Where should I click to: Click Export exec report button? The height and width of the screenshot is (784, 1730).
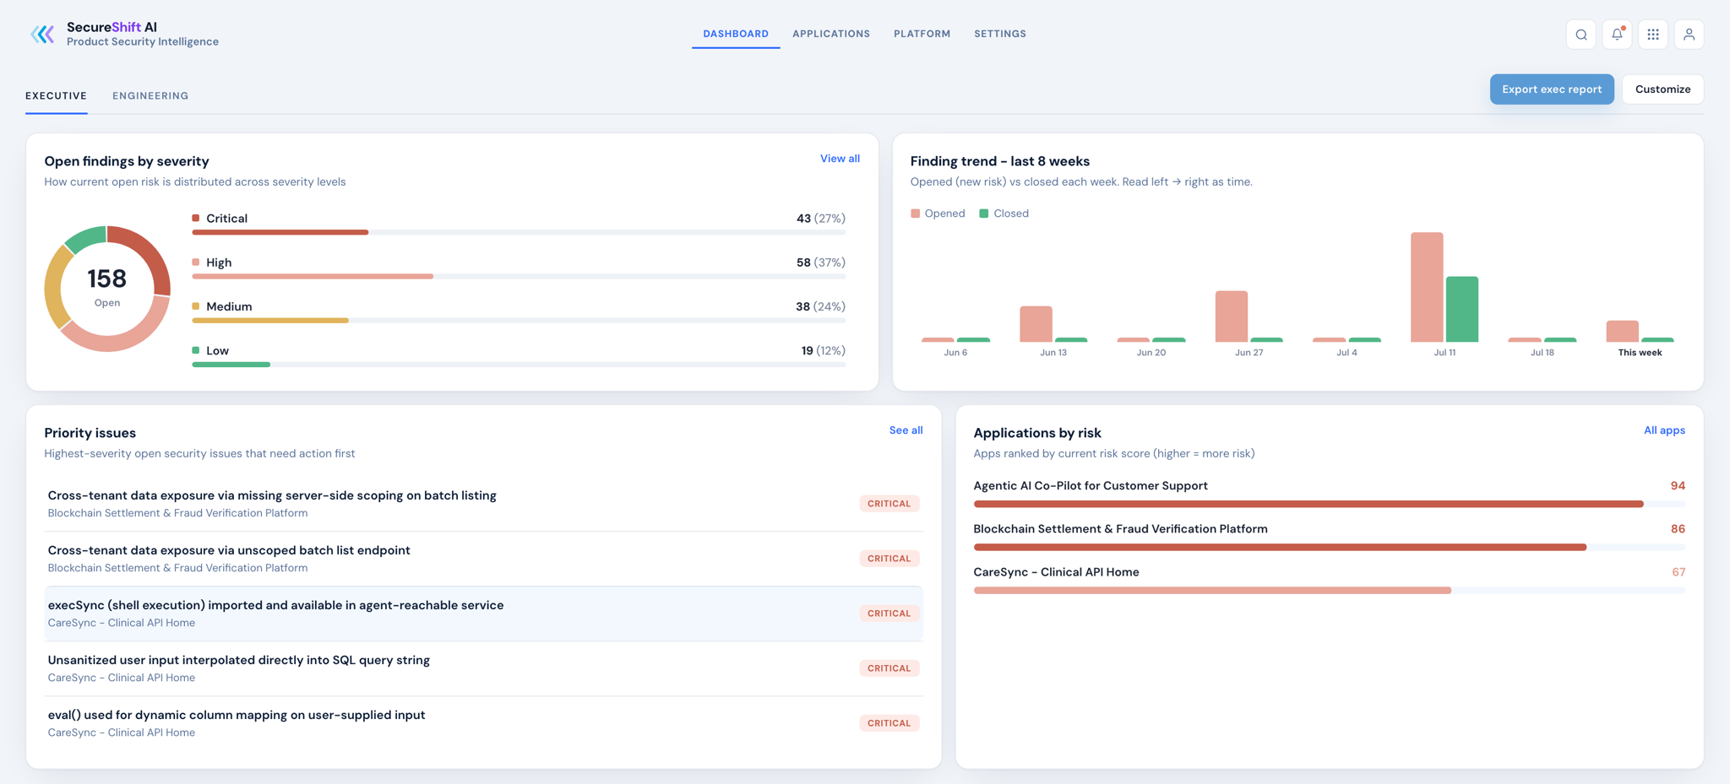point(1551,89)
